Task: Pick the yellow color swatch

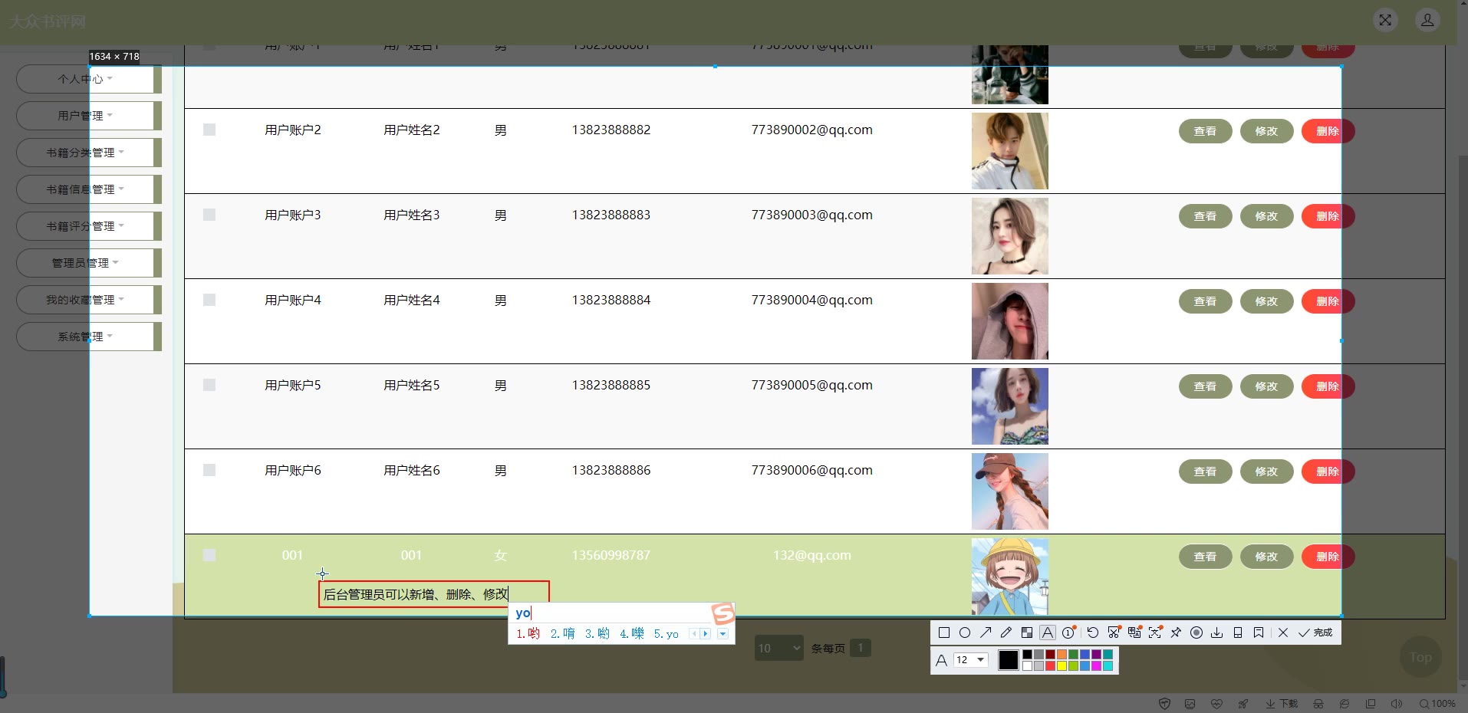Action: coord(1062,665)
